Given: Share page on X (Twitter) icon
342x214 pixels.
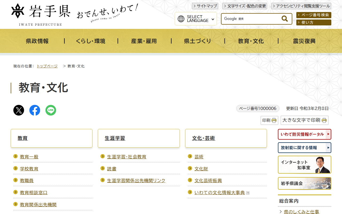Looking at the screenshot, I should coord(19,110).
